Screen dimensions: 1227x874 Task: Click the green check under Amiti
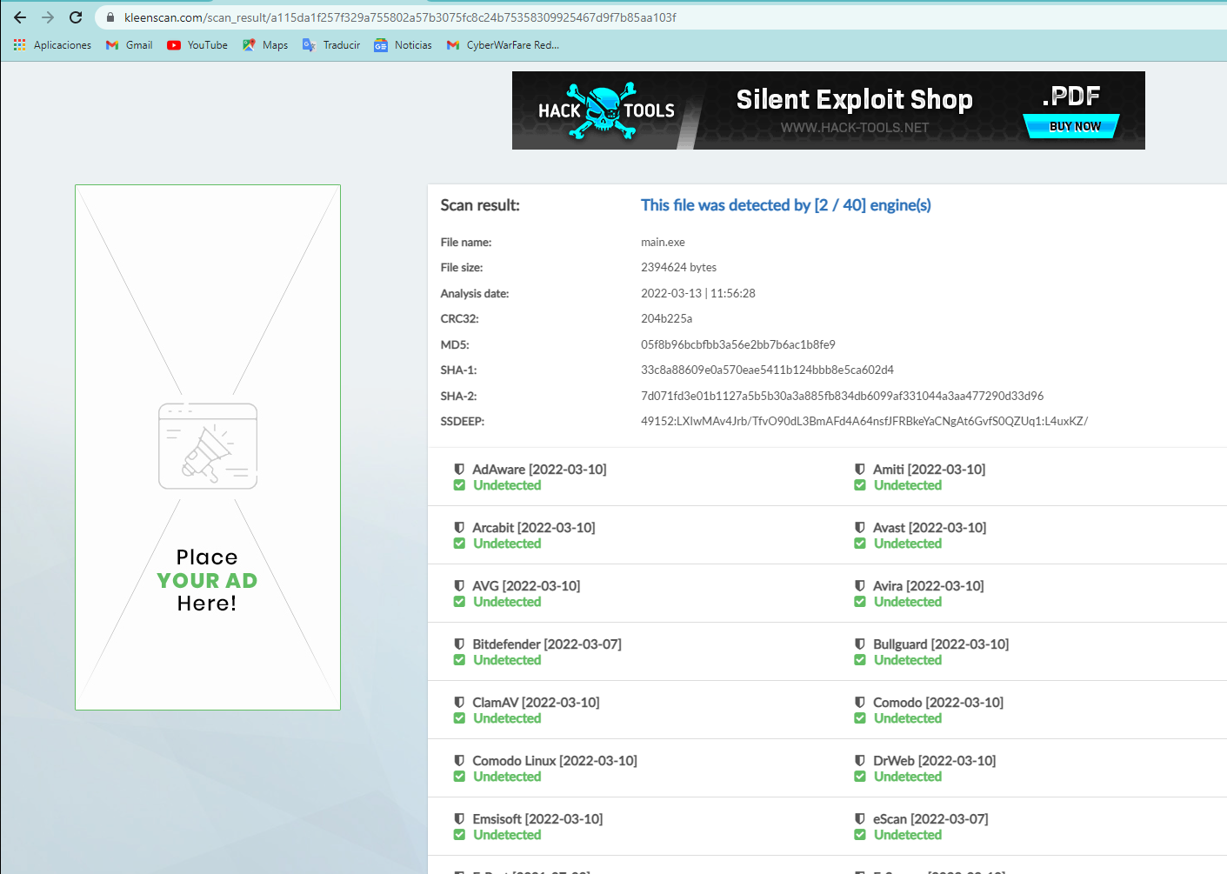860,485
